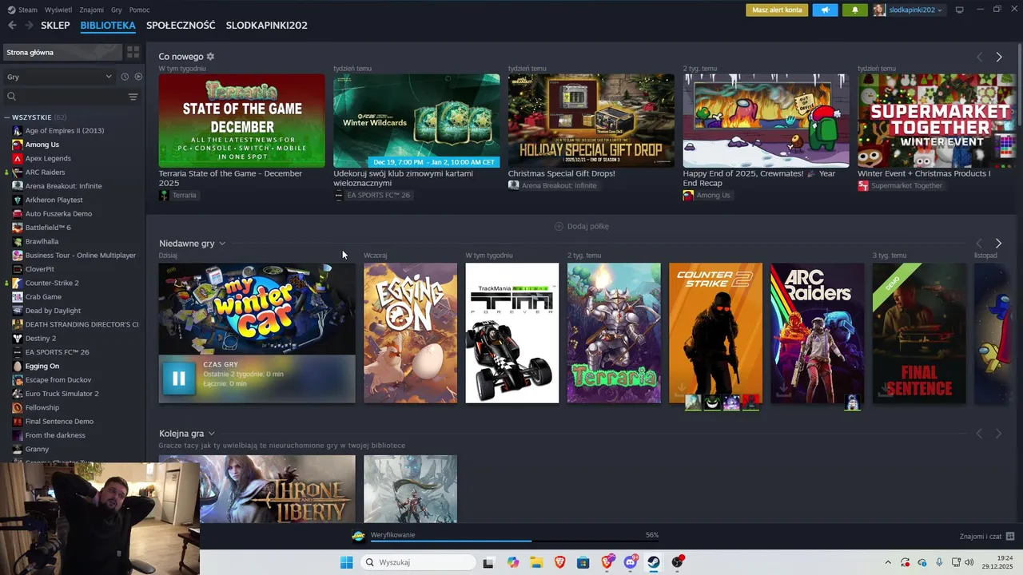
Task: Show next Co nowego news items arrow
Action: point(998,57)
